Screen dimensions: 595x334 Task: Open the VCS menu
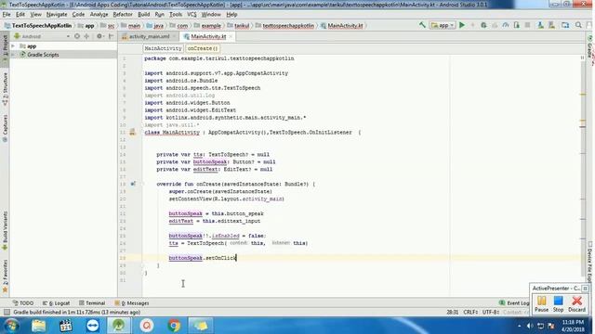click(x=192, y=15)
